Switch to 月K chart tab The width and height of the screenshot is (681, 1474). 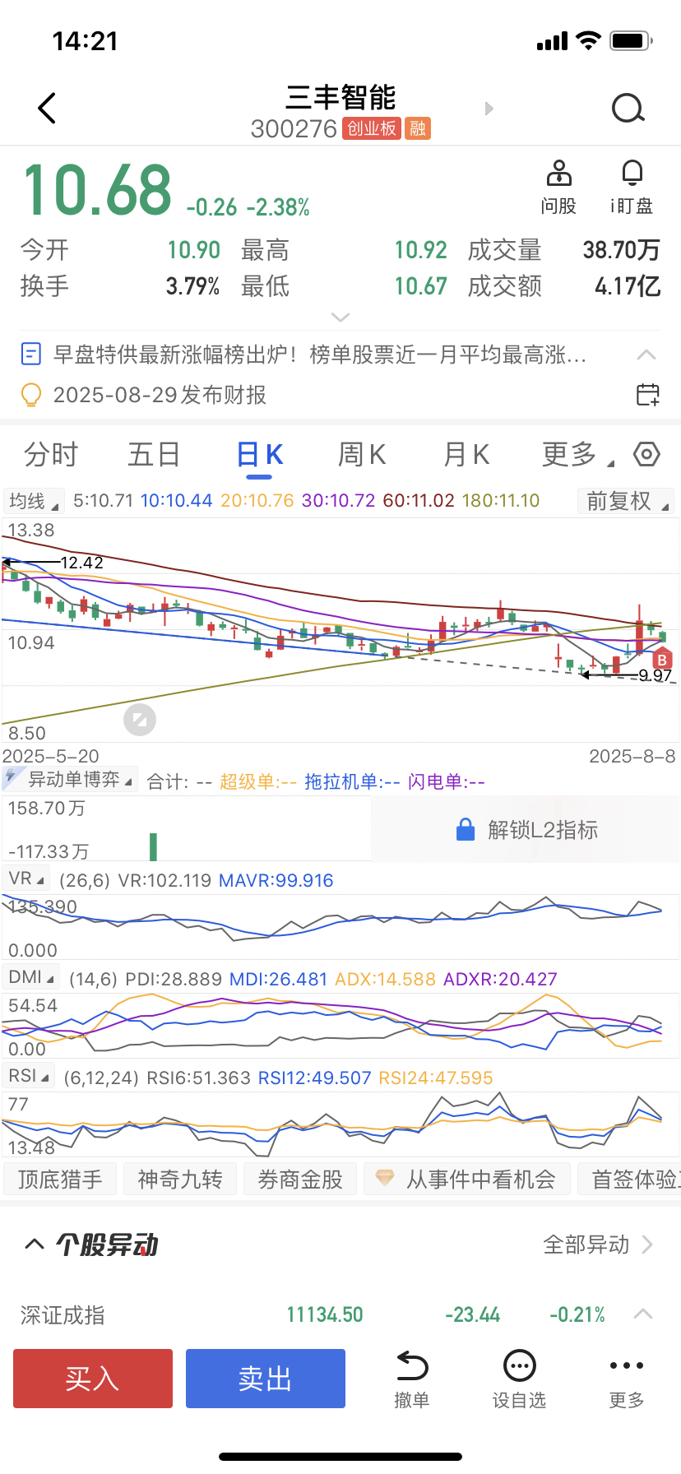(466, 454)
